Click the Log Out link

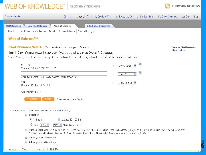[185, 17]
